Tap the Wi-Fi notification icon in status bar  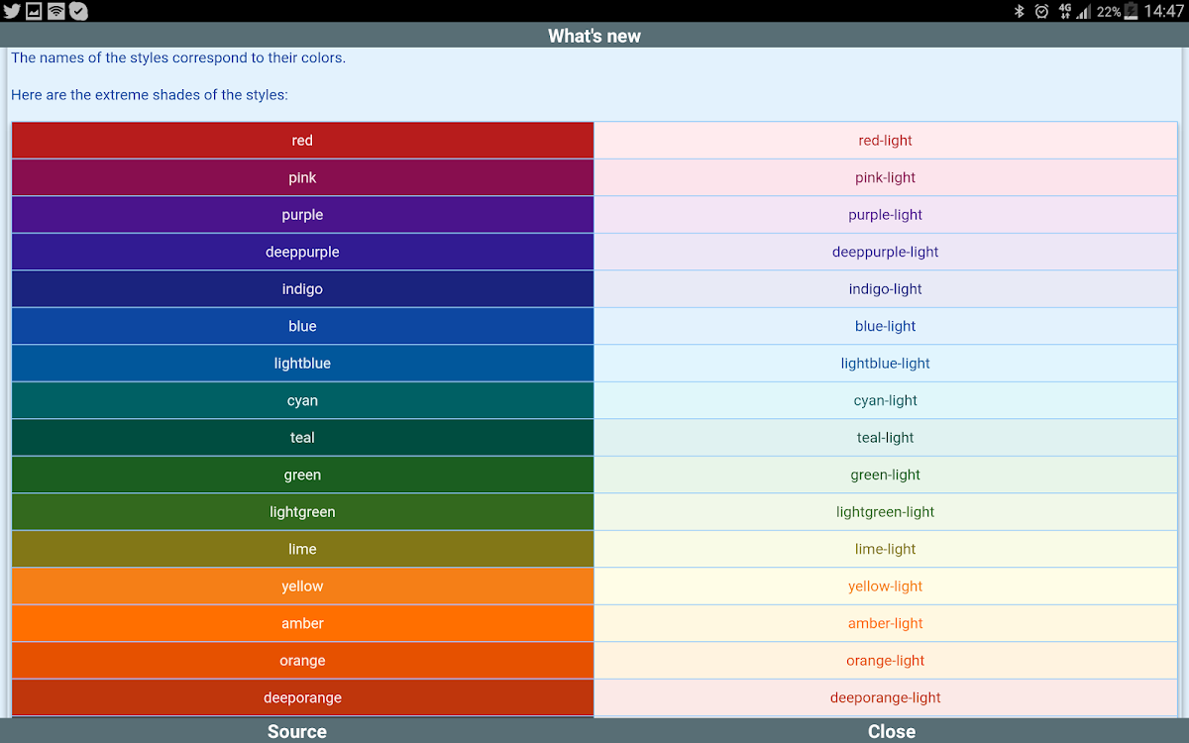tap(56, 11)
